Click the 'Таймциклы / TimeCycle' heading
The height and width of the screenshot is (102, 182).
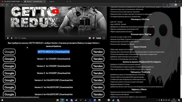(140, 72)
